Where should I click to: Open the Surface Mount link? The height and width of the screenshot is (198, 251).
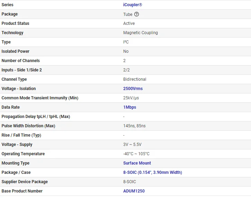(137, 163)
